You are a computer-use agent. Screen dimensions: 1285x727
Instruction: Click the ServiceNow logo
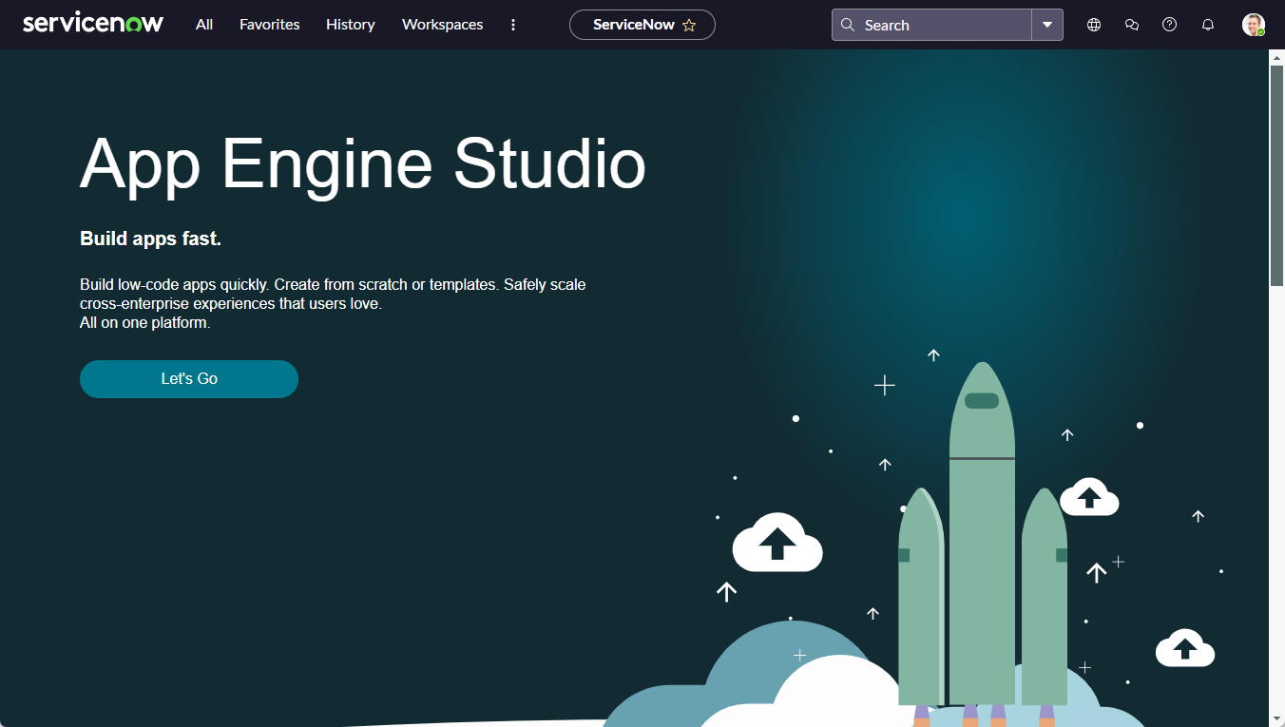click(93, 24)
